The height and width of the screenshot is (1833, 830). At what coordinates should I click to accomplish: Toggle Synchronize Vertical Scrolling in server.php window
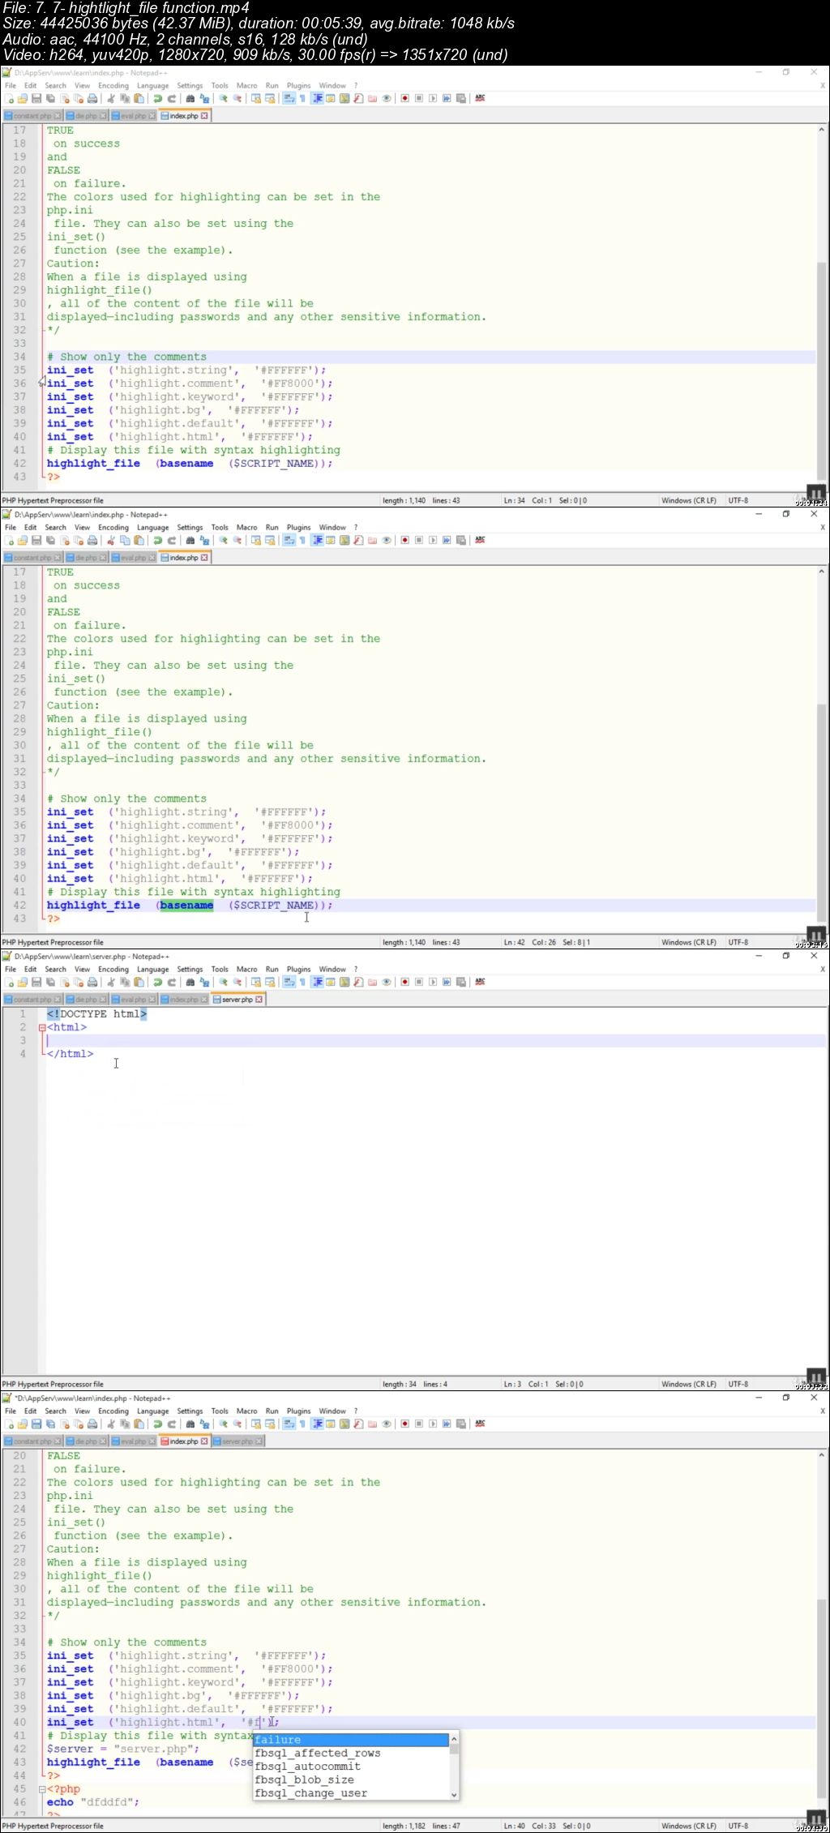(256, 982)
